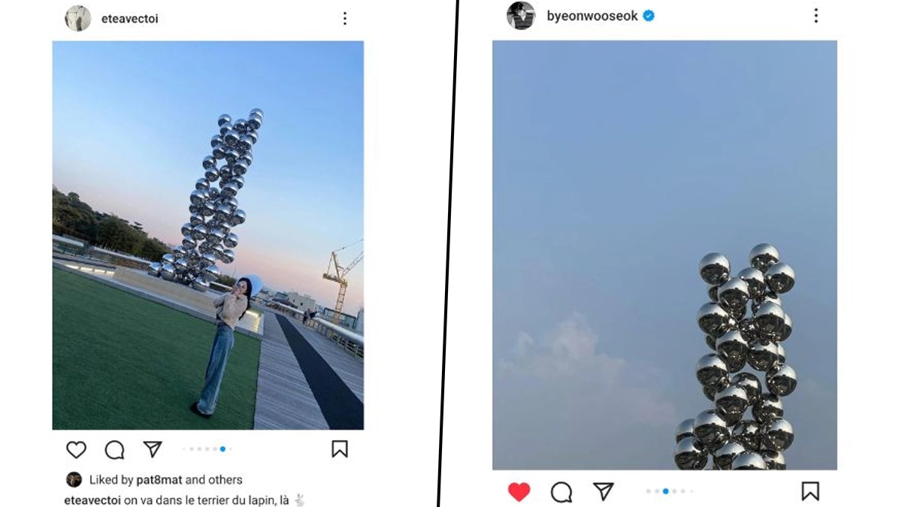902x507 pixels.
Task: Share the byeonwooseok post via paper plane
Action: [x=603, y=492]
